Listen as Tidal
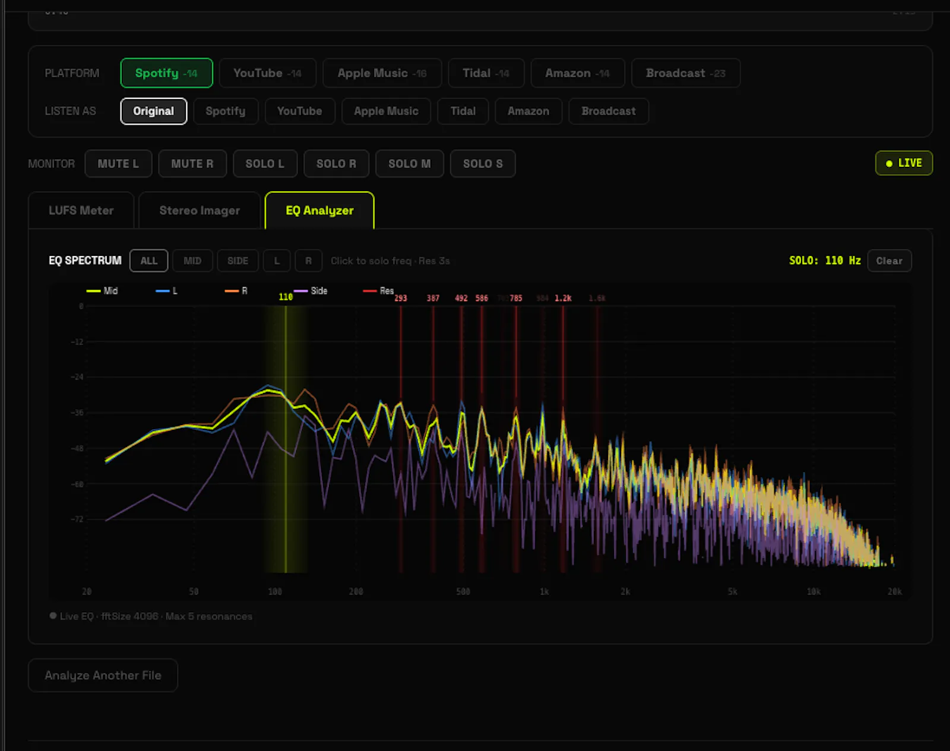Image resolution: width=950 pixels, height=751 pixels. (463, 111)
